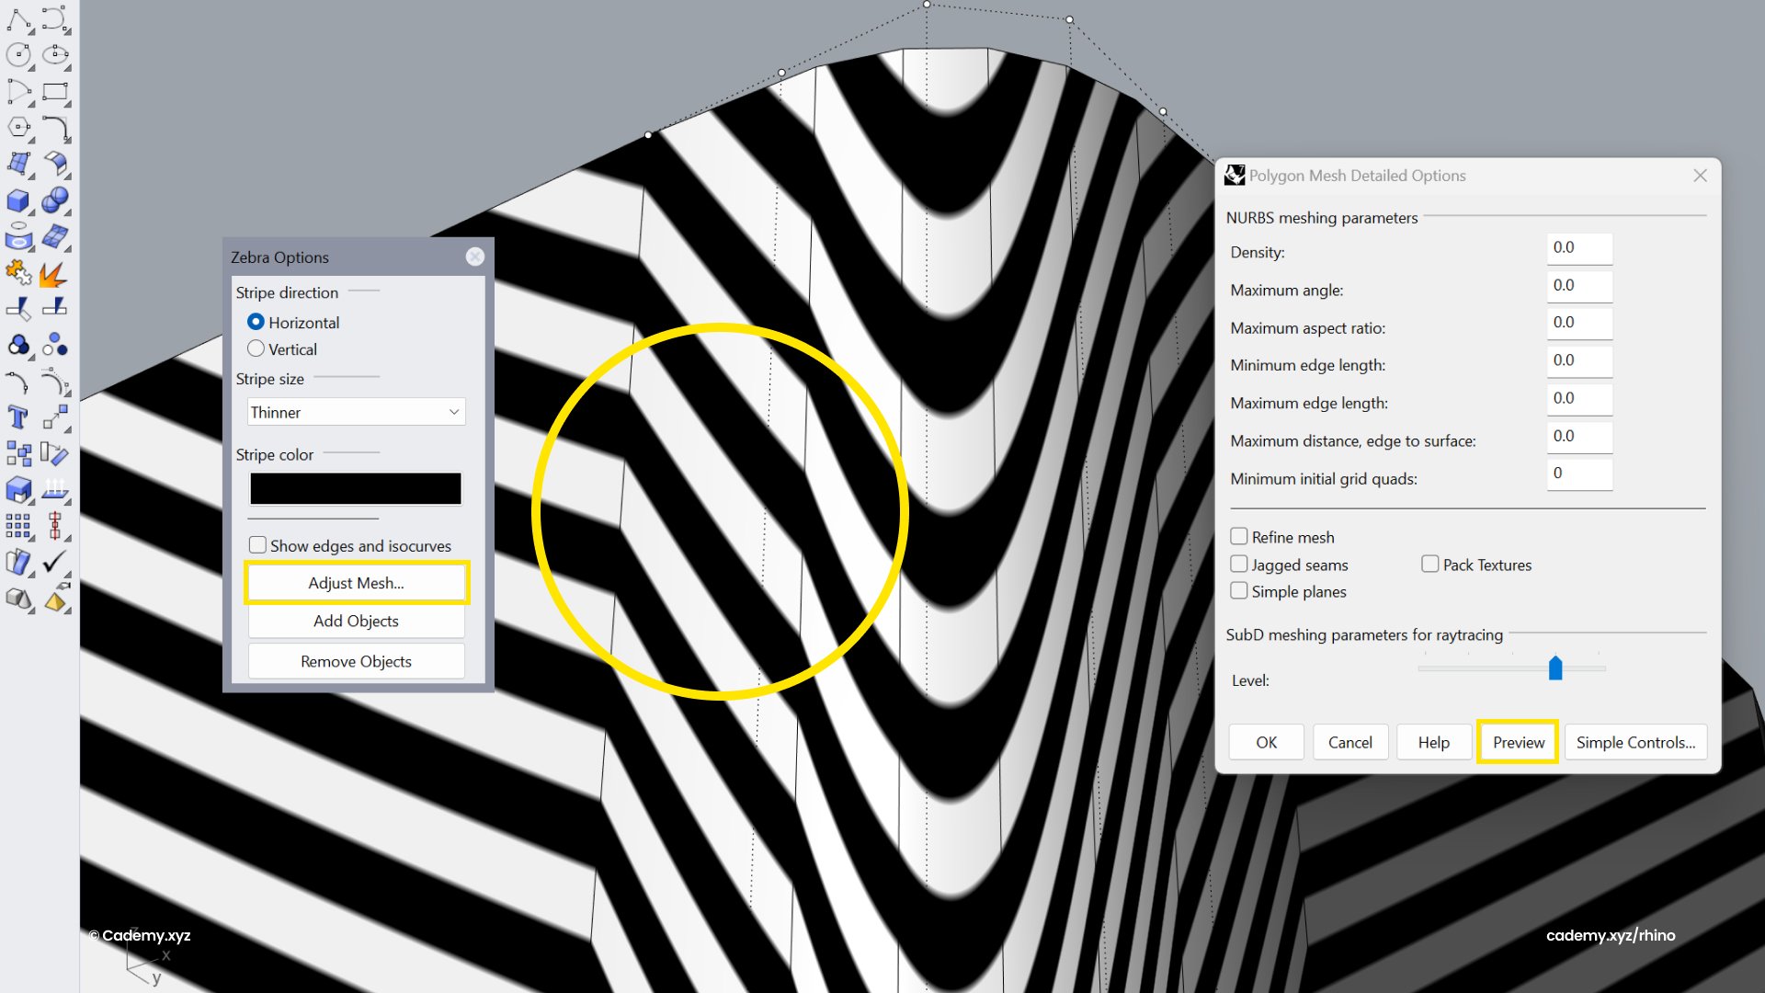Click the Maximum edge length field
This screenshot has width=1765, height=993.
1579,398
